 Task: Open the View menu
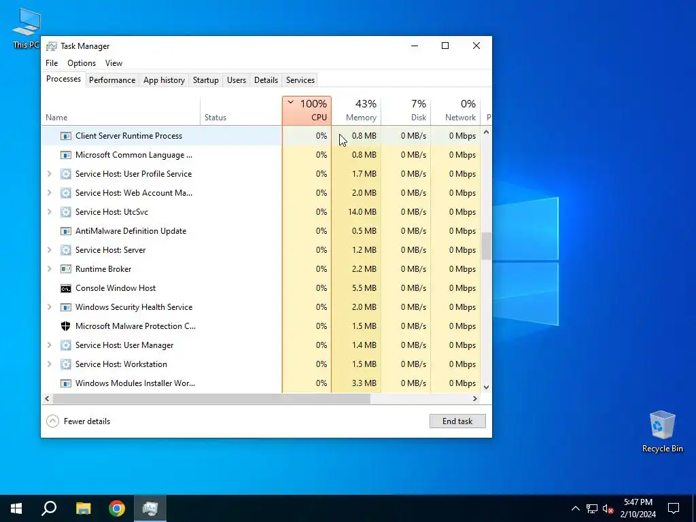[114, 63]
